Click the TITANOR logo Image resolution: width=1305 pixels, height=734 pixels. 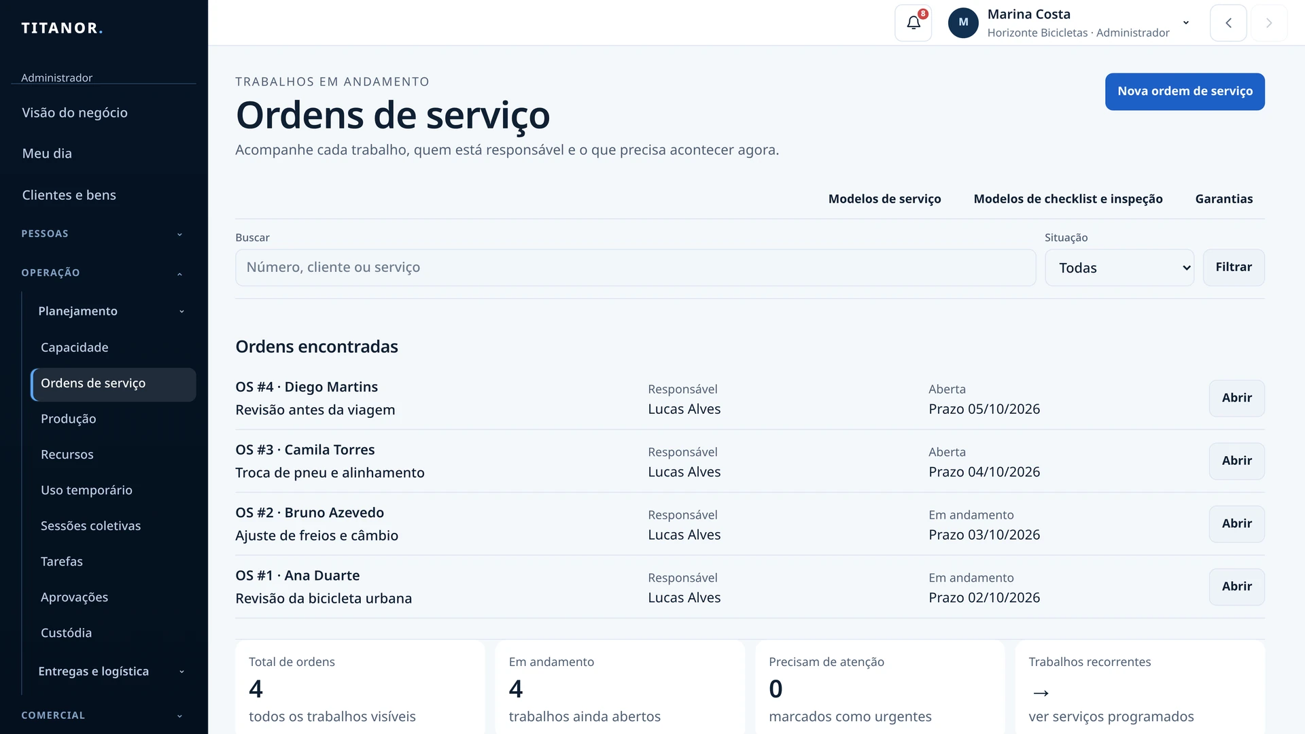click(62, 28)
